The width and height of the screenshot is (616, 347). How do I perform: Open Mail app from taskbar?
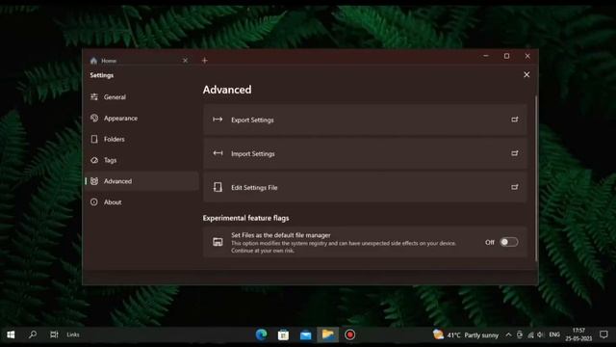click(x=306, y=334)
